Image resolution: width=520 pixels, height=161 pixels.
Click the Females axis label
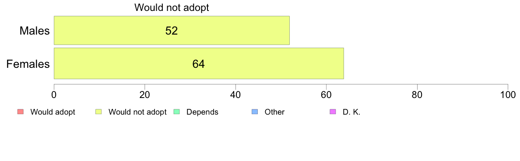(x=28, y=63)
